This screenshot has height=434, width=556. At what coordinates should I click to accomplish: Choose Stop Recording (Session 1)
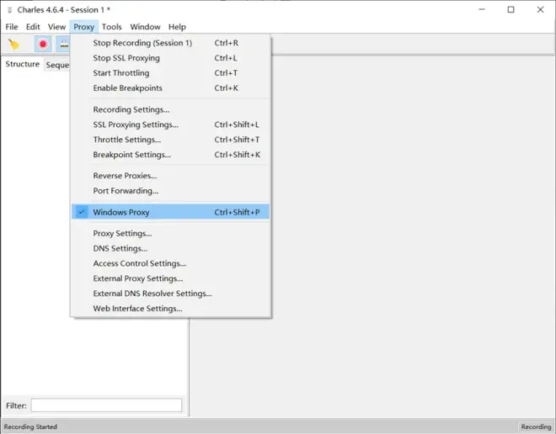(x=170, y=43)
